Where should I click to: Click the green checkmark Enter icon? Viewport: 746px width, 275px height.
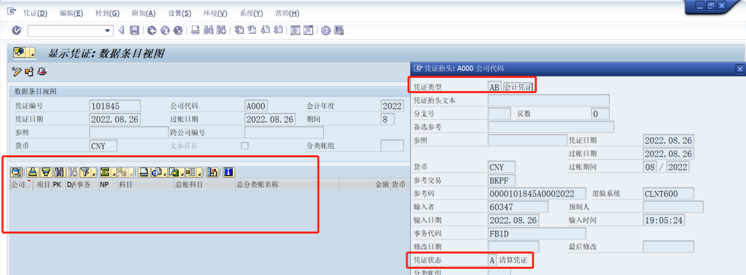(x=17, y=31)
